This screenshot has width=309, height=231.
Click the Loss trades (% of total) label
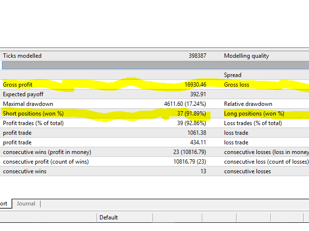(x=253, y=123)
